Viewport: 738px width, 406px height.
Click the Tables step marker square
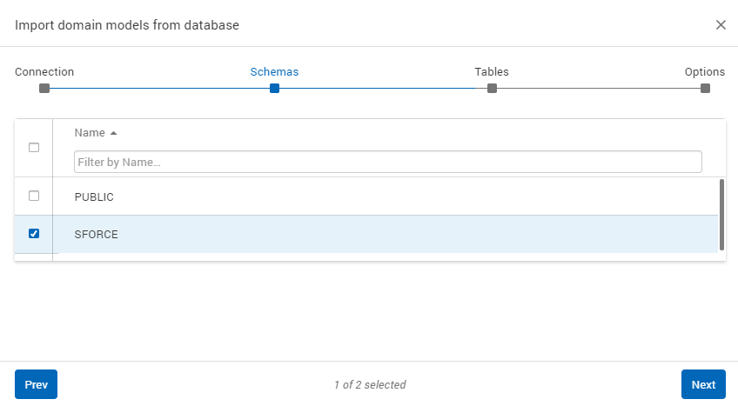tap(492, 88)
